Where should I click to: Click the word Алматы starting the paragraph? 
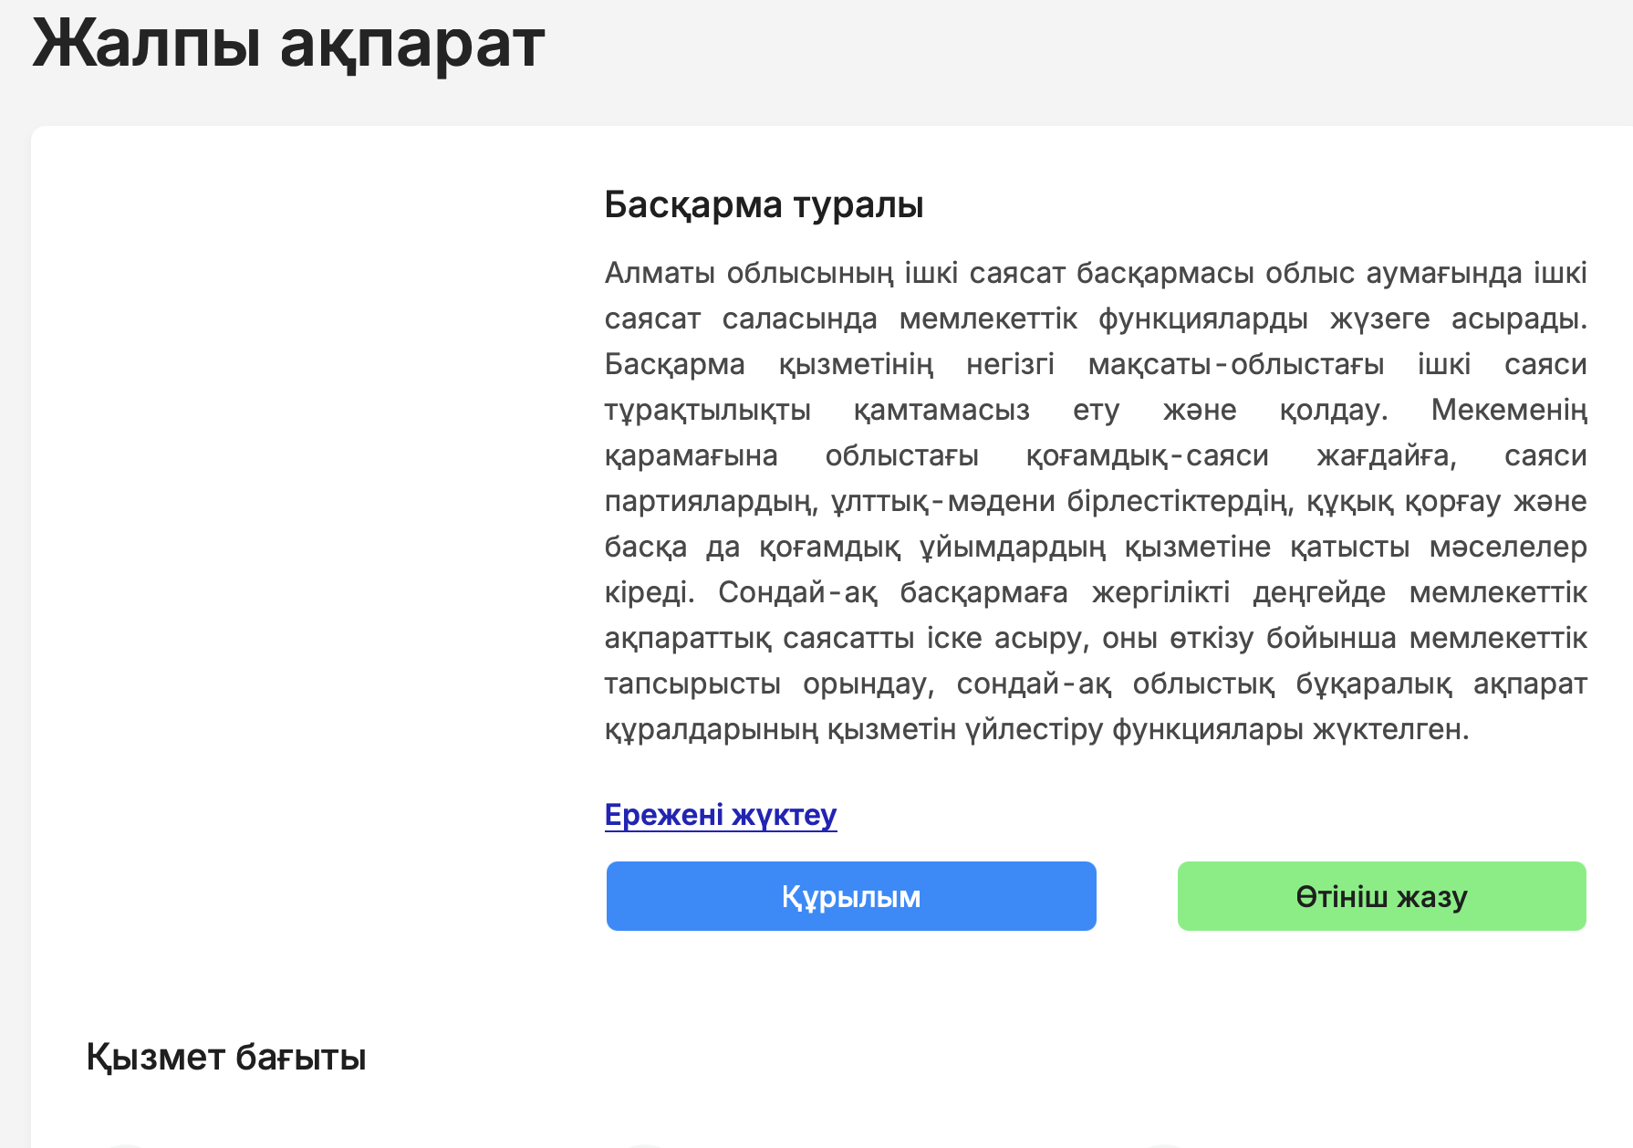click(660, 273)
